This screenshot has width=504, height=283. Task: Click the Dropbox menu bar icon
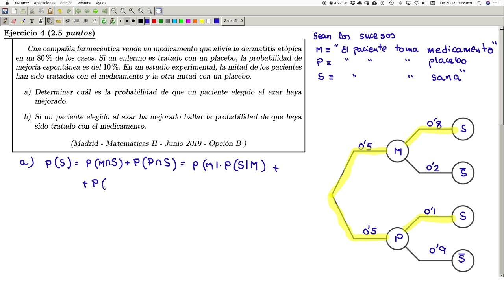pos(353,3)
